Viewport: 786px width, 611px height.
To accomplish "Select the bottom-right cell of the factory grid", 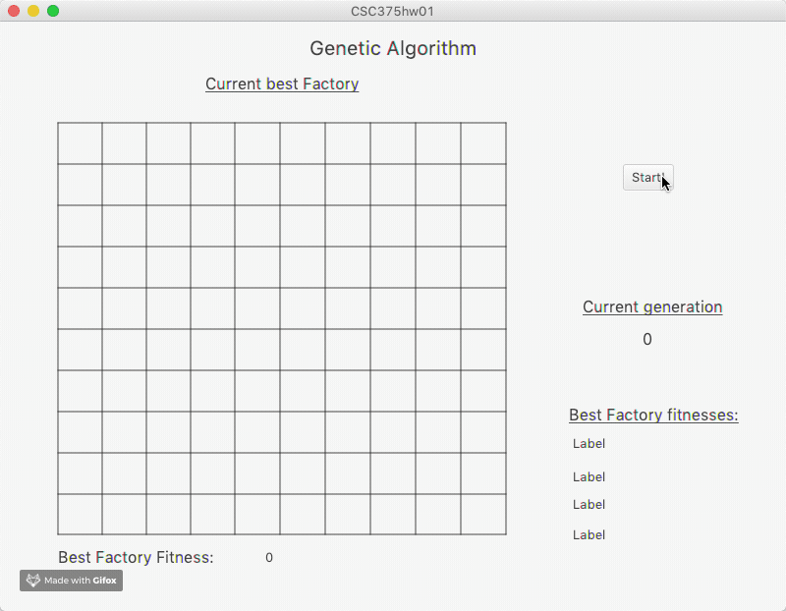I will pos(483,515).
